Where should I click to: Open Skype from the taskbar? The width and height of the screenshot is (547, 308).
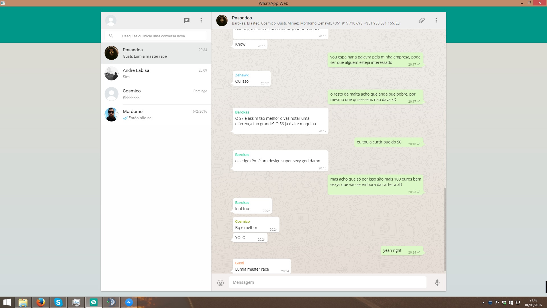[58, 302]
